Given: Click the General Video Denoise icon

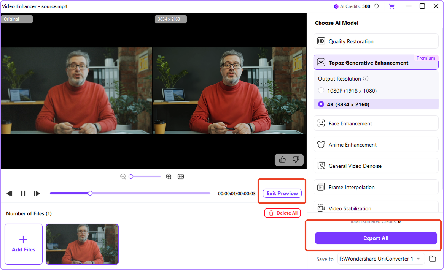Looking at the screenshot, I should [x=321, y=166].
